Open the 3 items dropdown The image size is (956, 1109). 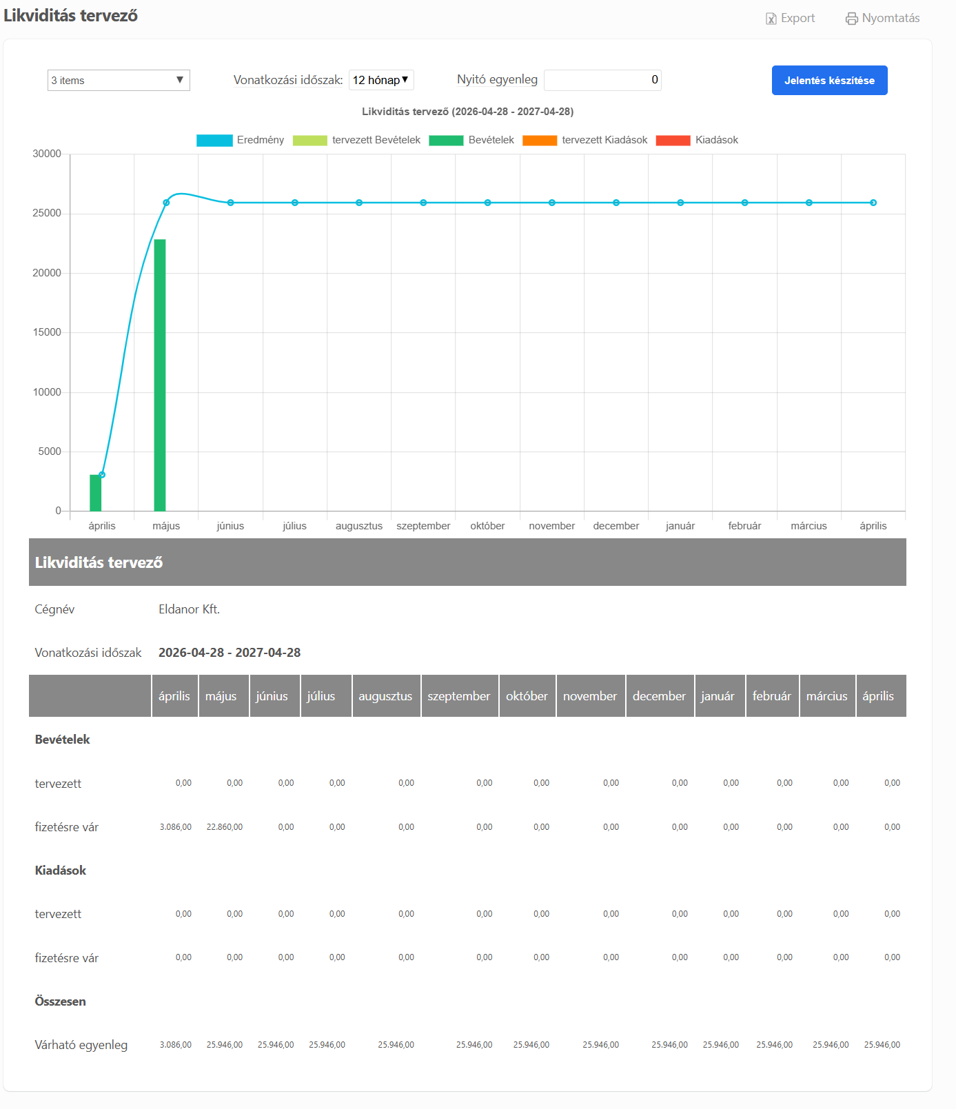pos(119,81)
